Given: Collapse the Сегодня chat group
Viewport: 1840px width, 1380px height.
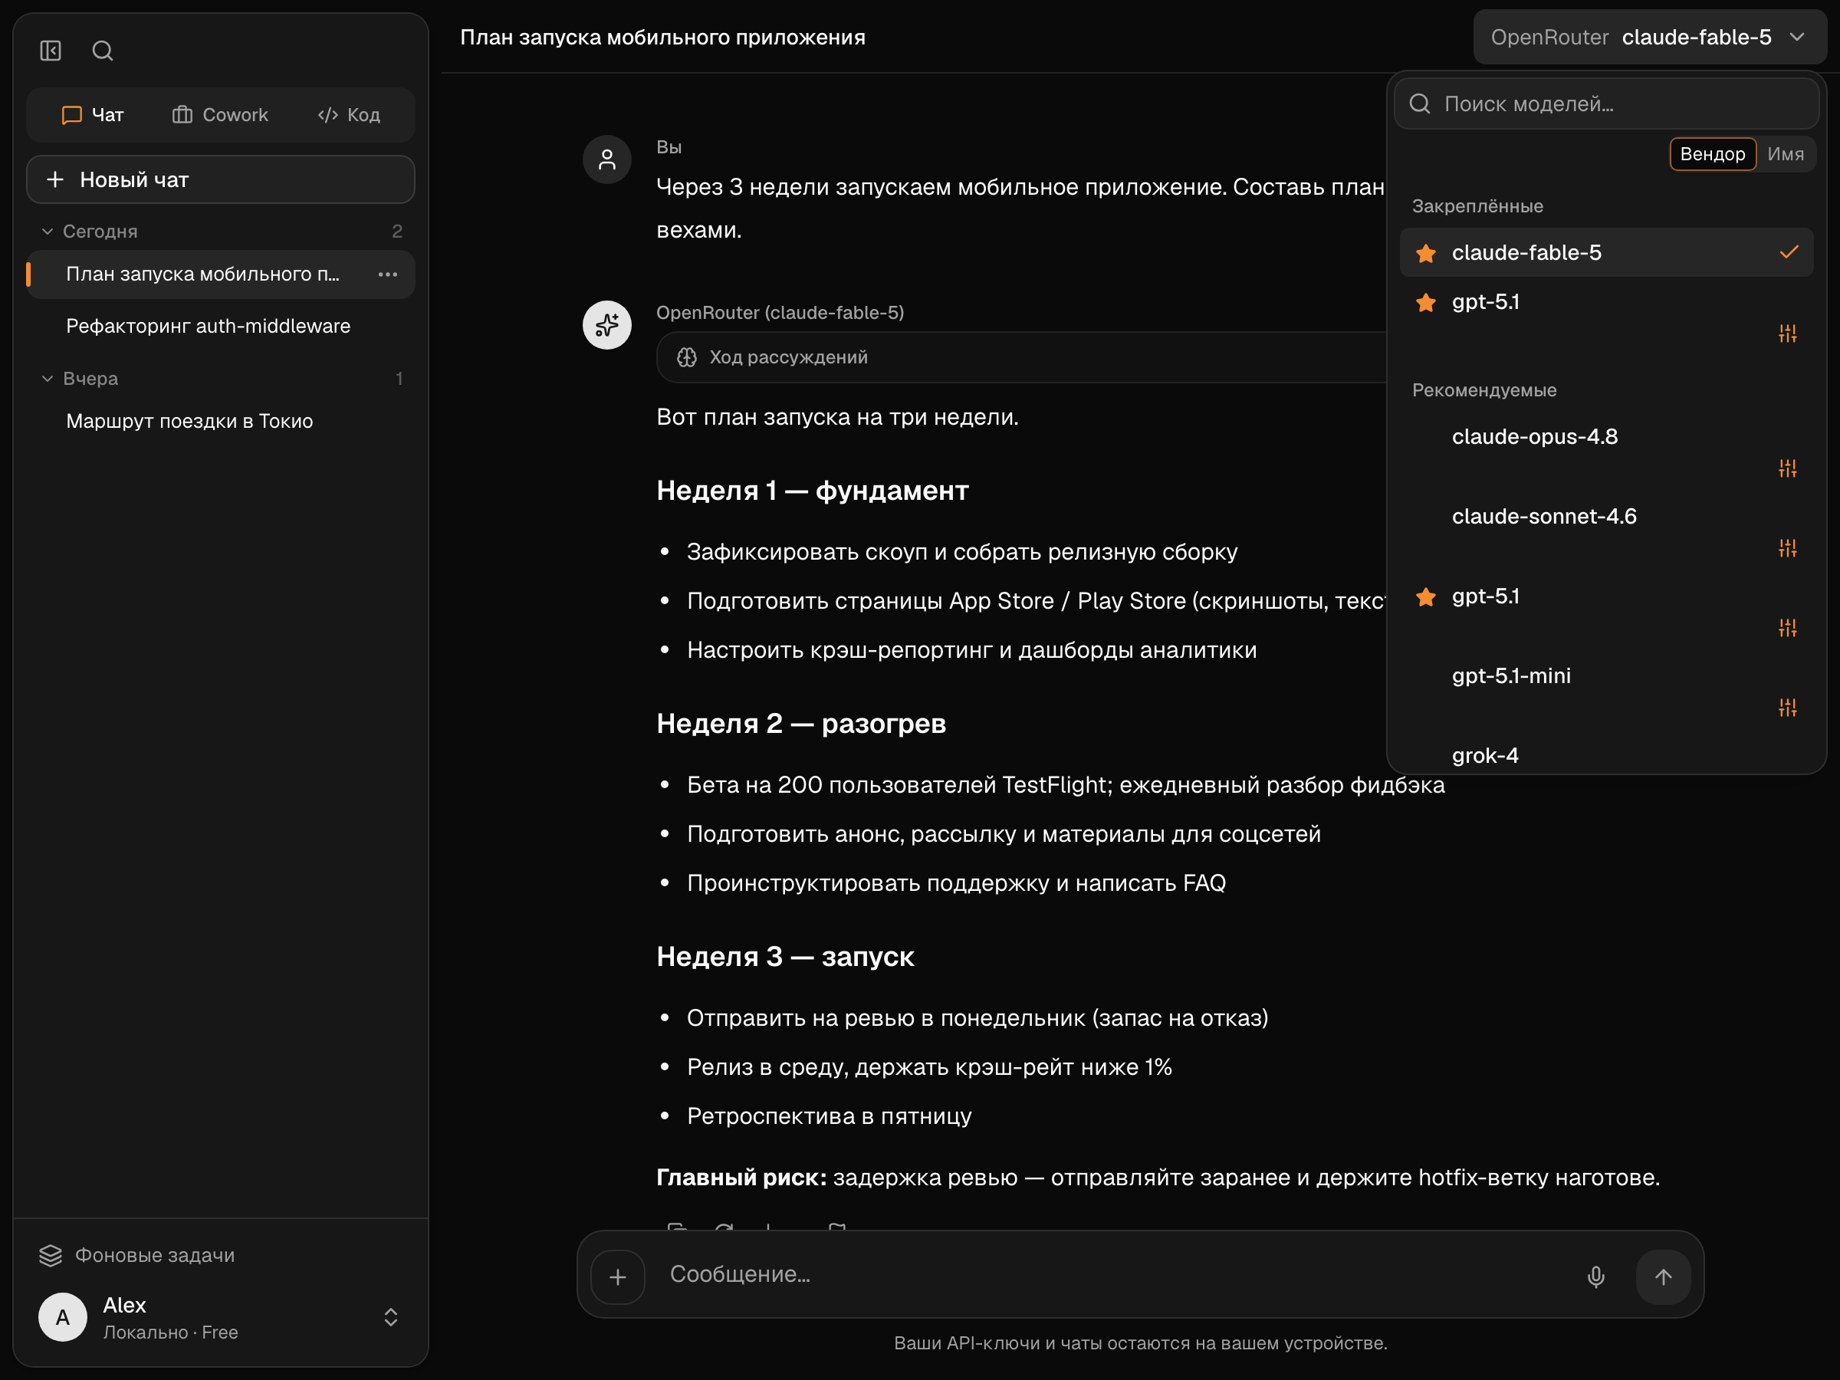Looking at the screenshot, I should pos(48,232).
